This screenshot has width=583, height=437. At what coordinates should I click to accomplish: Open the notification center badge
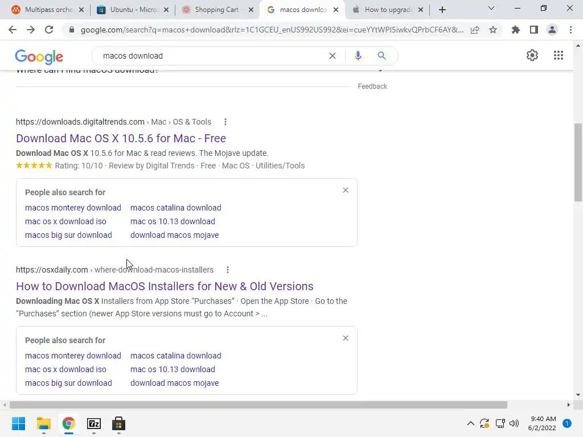(567, 423)
